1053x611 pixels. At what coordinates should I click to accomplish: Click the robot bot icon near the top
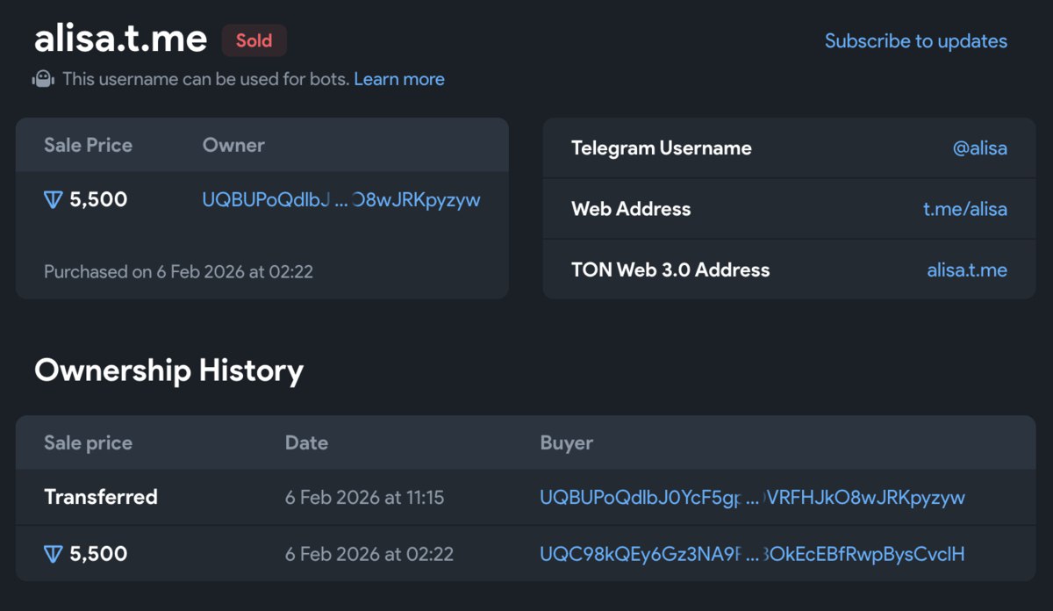[42, 78]
